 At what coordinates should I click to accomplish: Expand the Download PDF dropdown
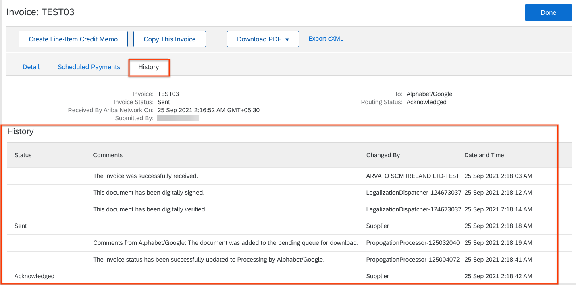point(263,39)
